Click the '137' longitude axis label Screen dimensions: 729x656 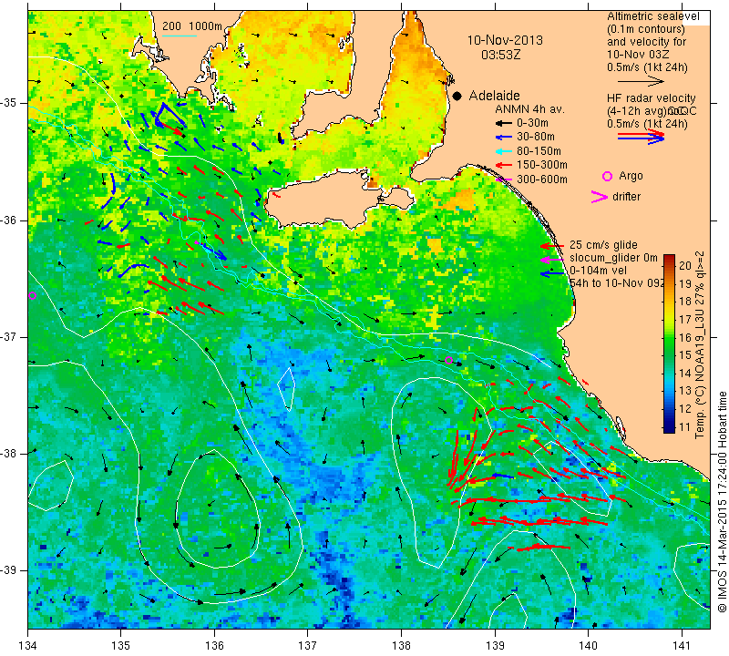point(308,646)
